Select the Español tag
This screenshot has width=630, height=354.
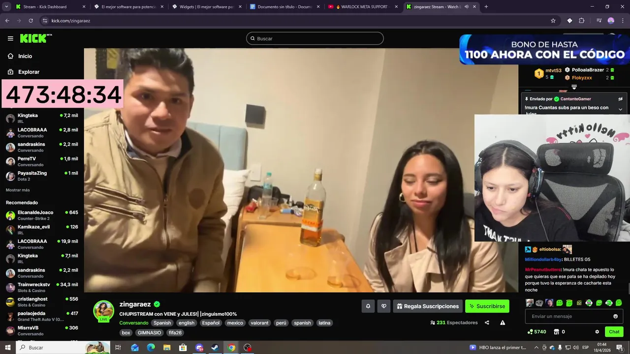(x=211, y=323)
